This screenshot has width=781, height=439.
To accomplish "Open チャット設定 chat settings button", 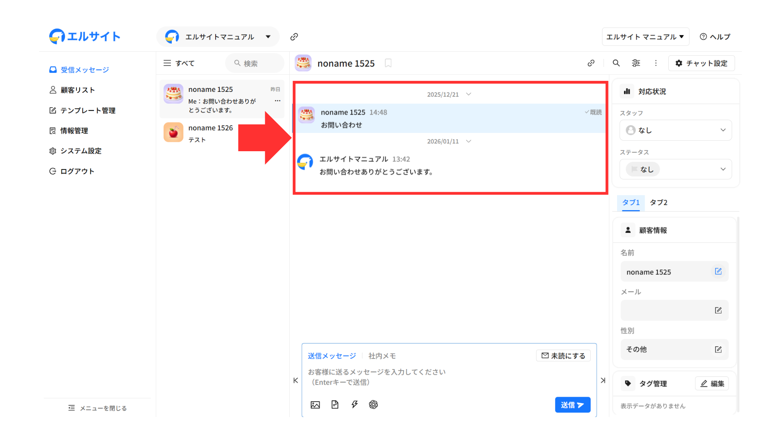I will pyautogui.click(x=701, y=63).
